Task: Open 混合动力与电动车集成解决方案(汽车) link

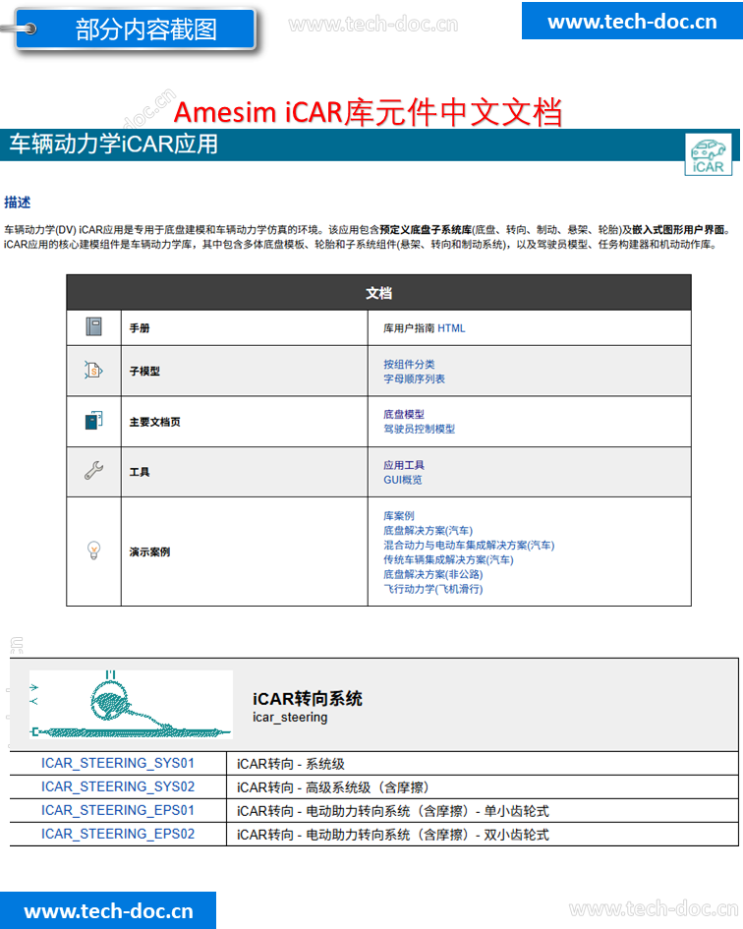Action: pyautogui.click(x=469, y=545)
